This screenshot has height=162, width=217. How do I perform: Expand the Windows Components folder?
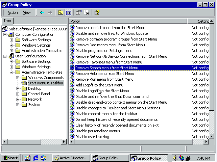[x=18, y=78]
